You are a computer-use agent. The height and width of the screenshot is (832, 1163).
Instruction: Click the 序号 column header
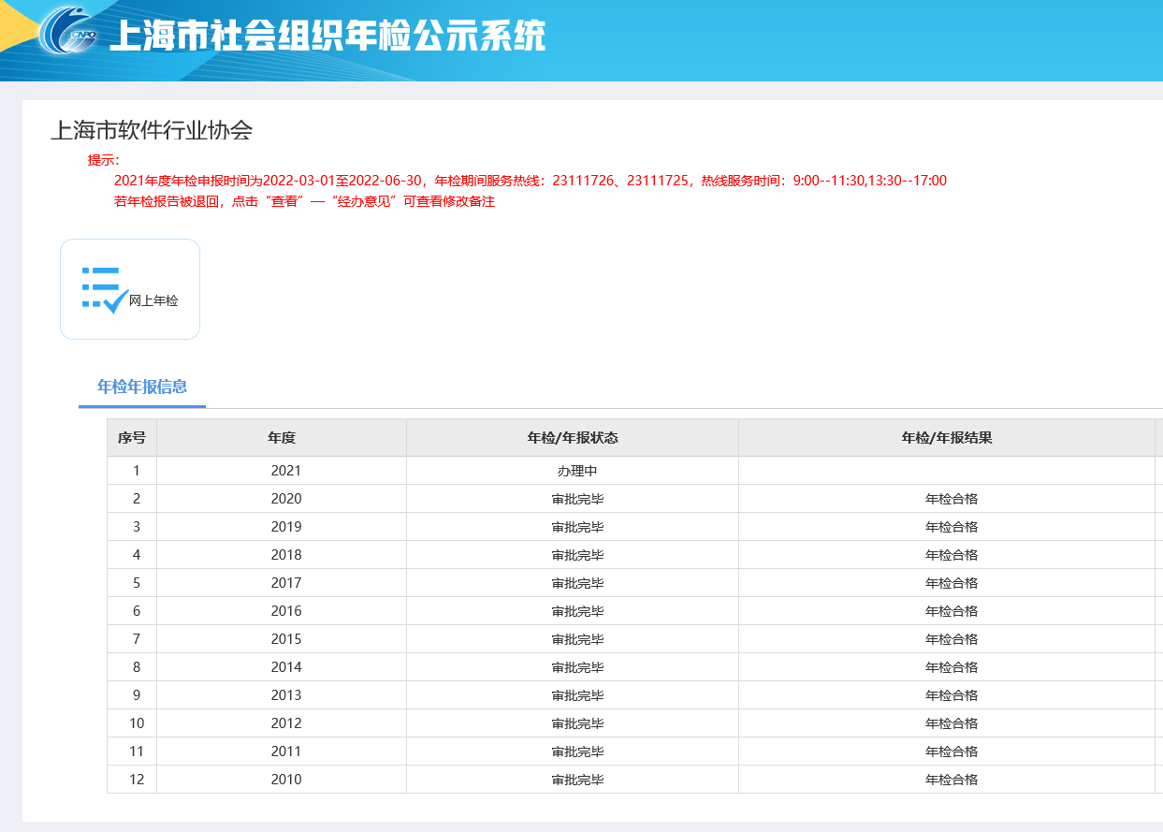[x=132, y=438]
